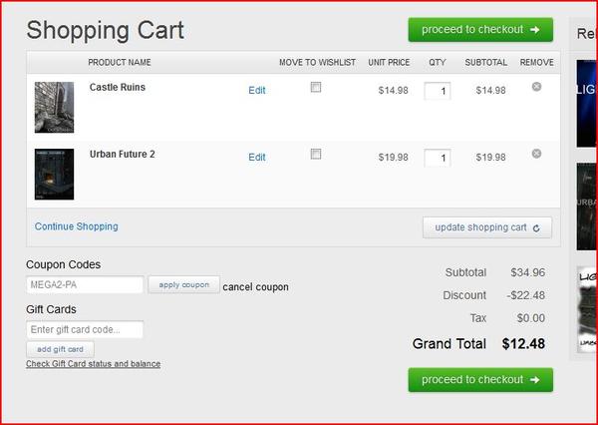The image size is (598, 425).
Task: Open Check Gift Card status and balance
Action: 93,364
